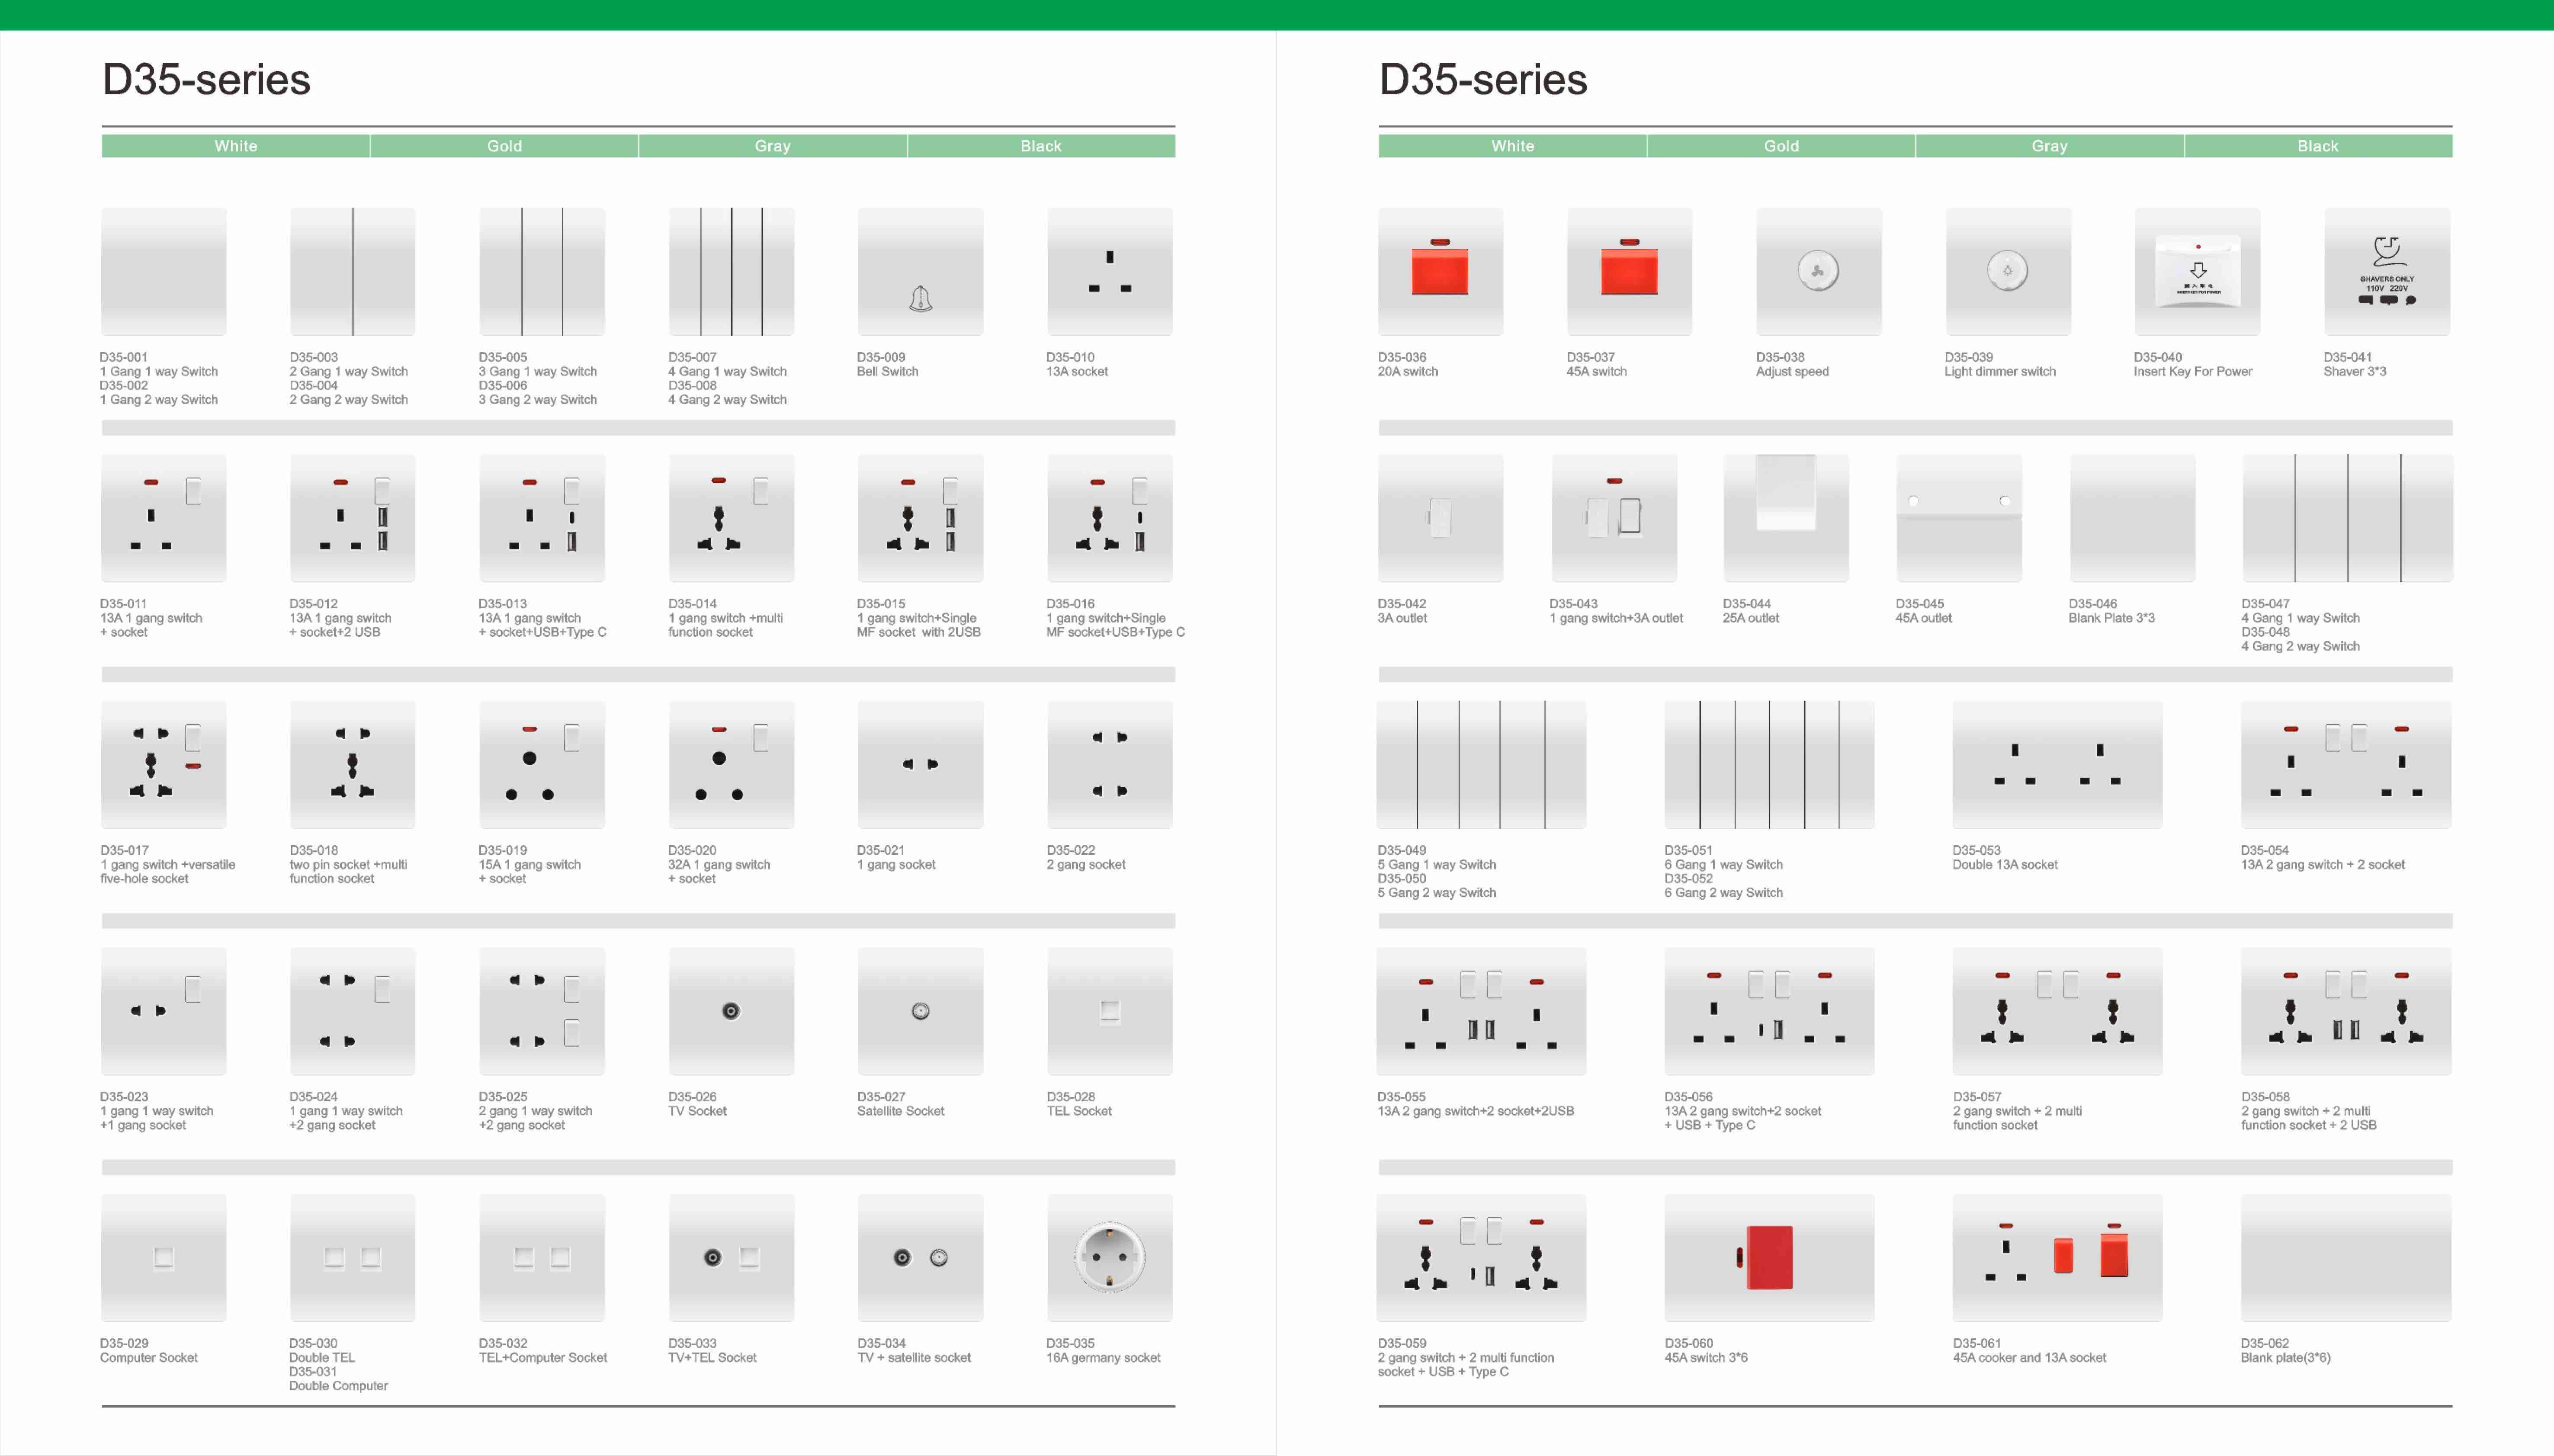The height and width of the screenshot is (1456, 2554).
Task: Switch to Gold tab on right page
Action: click(1781, 146)
